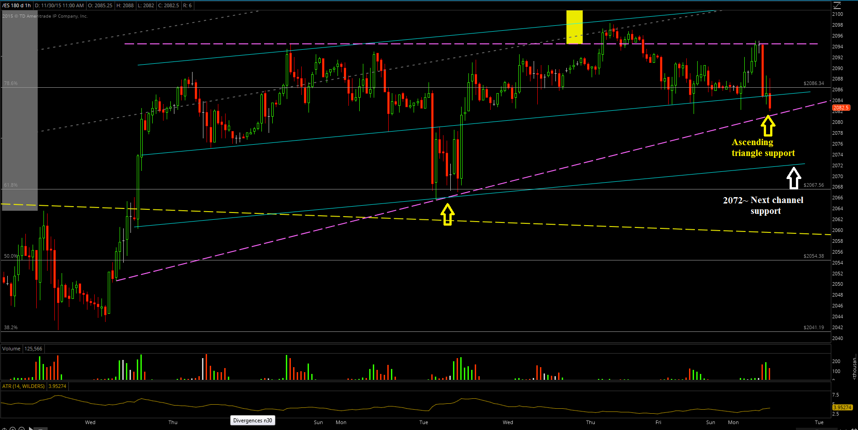The width and height of the screenshot is (858, 430).
Task: Click the 78.6% Fibonacci level label
Action: coord(11,84)
